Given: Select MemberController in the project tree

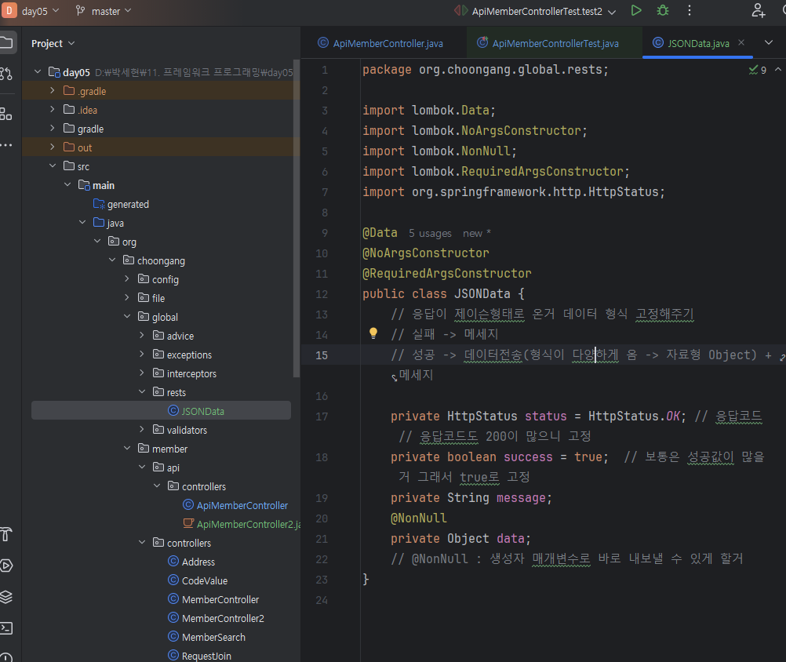Looking at the screenshot, I should coord(220,599).
